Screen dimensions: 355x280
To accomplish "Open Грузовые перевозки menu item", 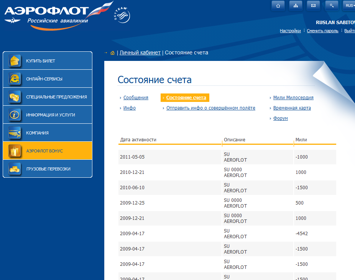I will point(48,169).
